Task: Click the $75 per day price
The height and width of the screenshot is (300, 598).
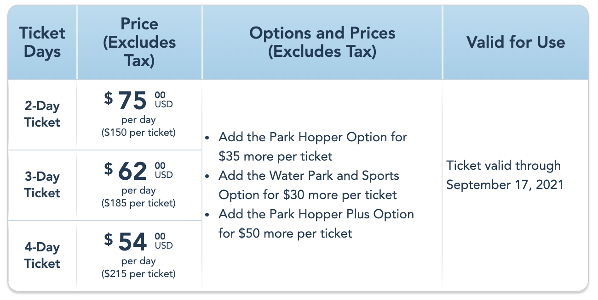Action: pyautogui.click(x=132, y=101)
